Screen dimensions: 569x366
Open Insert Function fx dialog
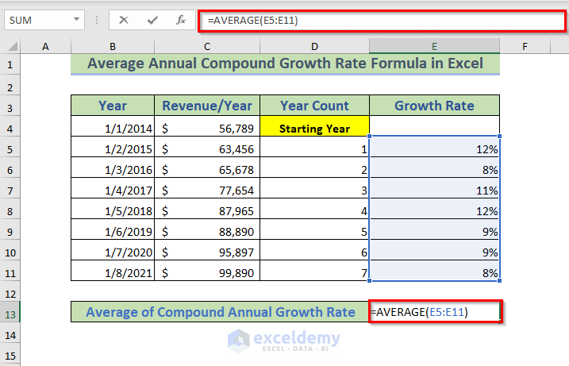point(181,20)
